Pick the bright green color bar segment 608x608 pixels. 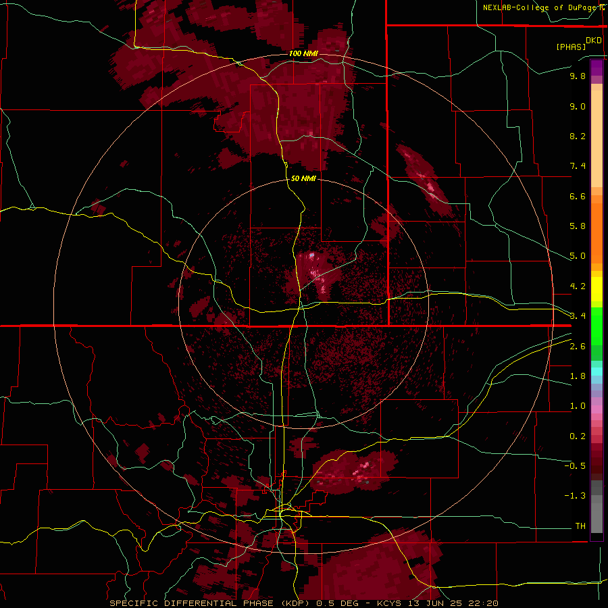(x=597, y=328)
